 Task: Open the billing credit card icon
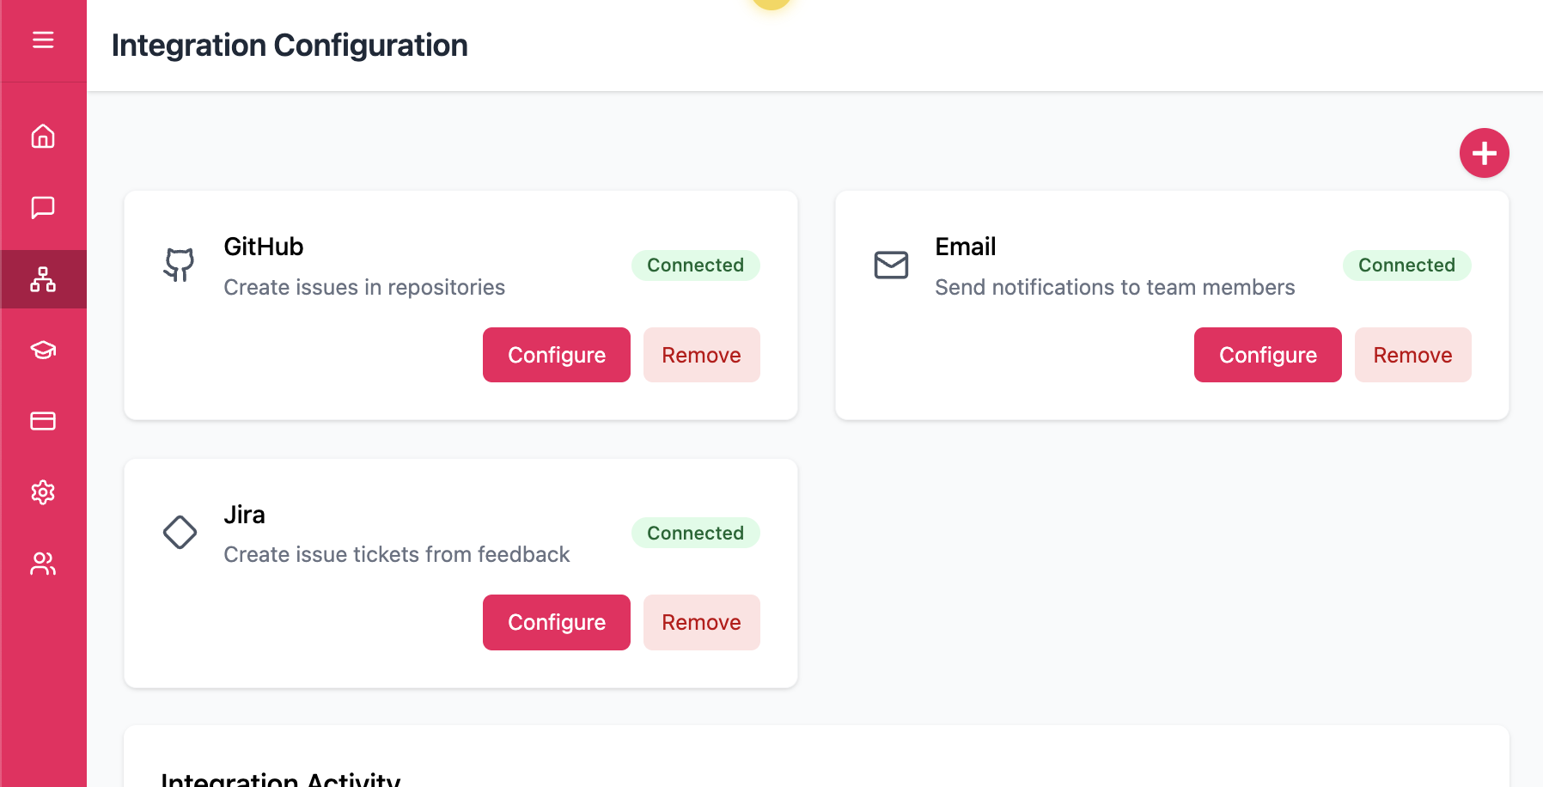pyautogui.click(x=43, y=421)
